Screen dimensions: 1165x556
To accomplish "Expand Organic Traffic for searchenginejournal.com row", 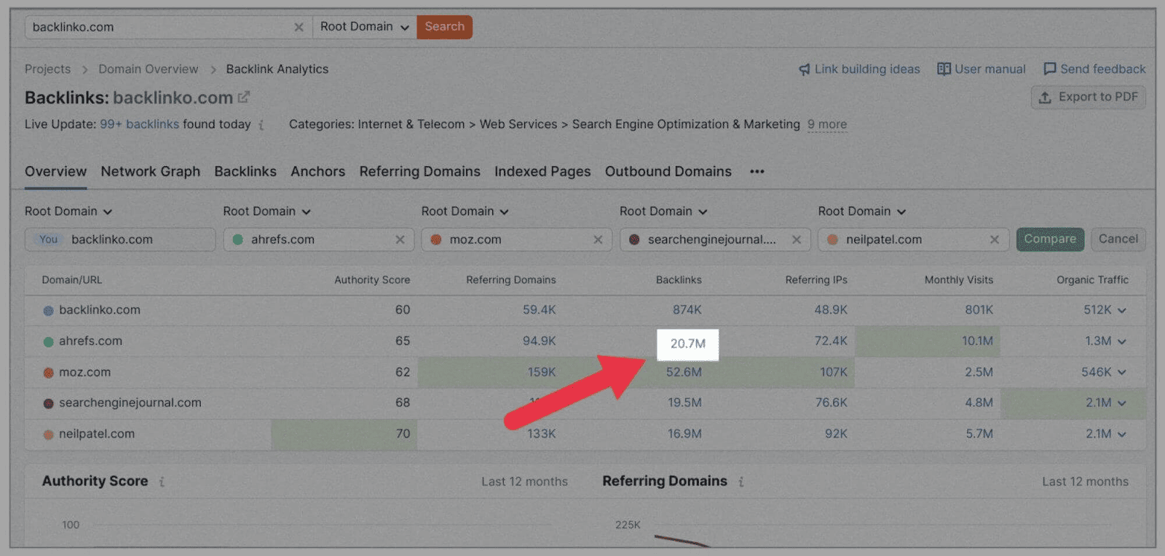I will (x=1122, y=403).
